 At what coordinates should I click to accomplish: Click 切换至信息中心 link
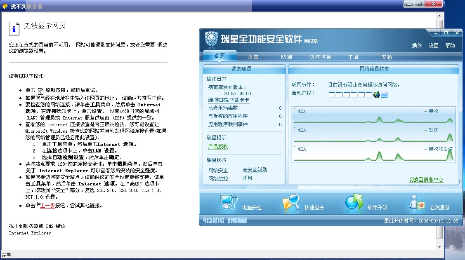pyautogui.click(x=426, y=180)
